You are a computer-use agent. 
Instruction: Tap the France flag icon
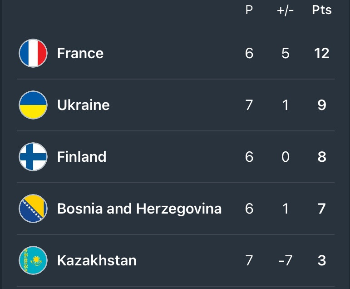pos(33,53)
